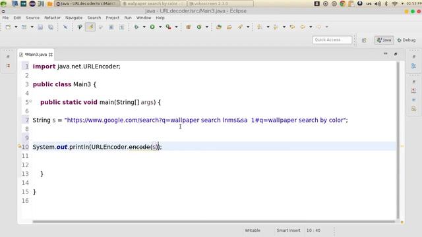422x237 pixels.
Task: Click the Last Edit Location icon
Action: (x=292, y=27)
